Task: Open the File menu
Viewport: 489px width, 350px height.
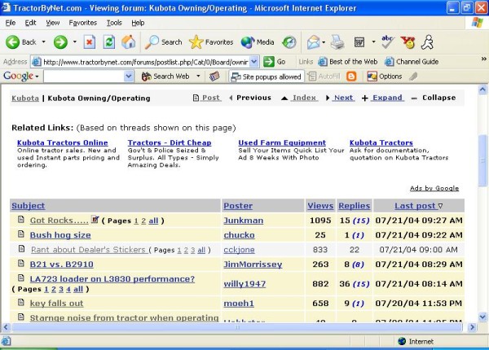Action: pyautogui.click(x=11, y=23)
